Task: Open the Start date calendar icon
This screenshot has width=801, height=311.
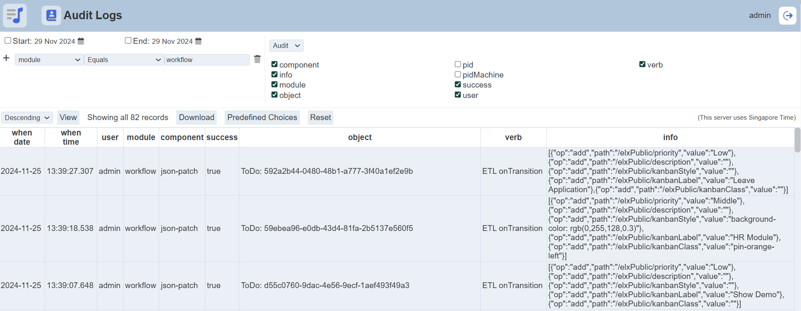Action: 81,41
